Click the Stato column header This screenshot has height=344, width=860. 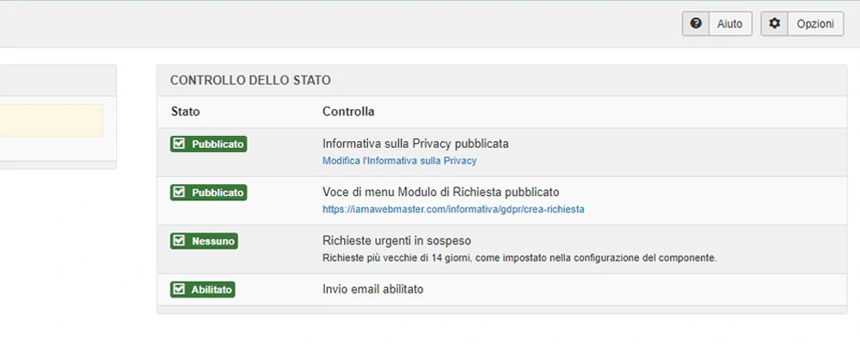(x=185, y=112)
